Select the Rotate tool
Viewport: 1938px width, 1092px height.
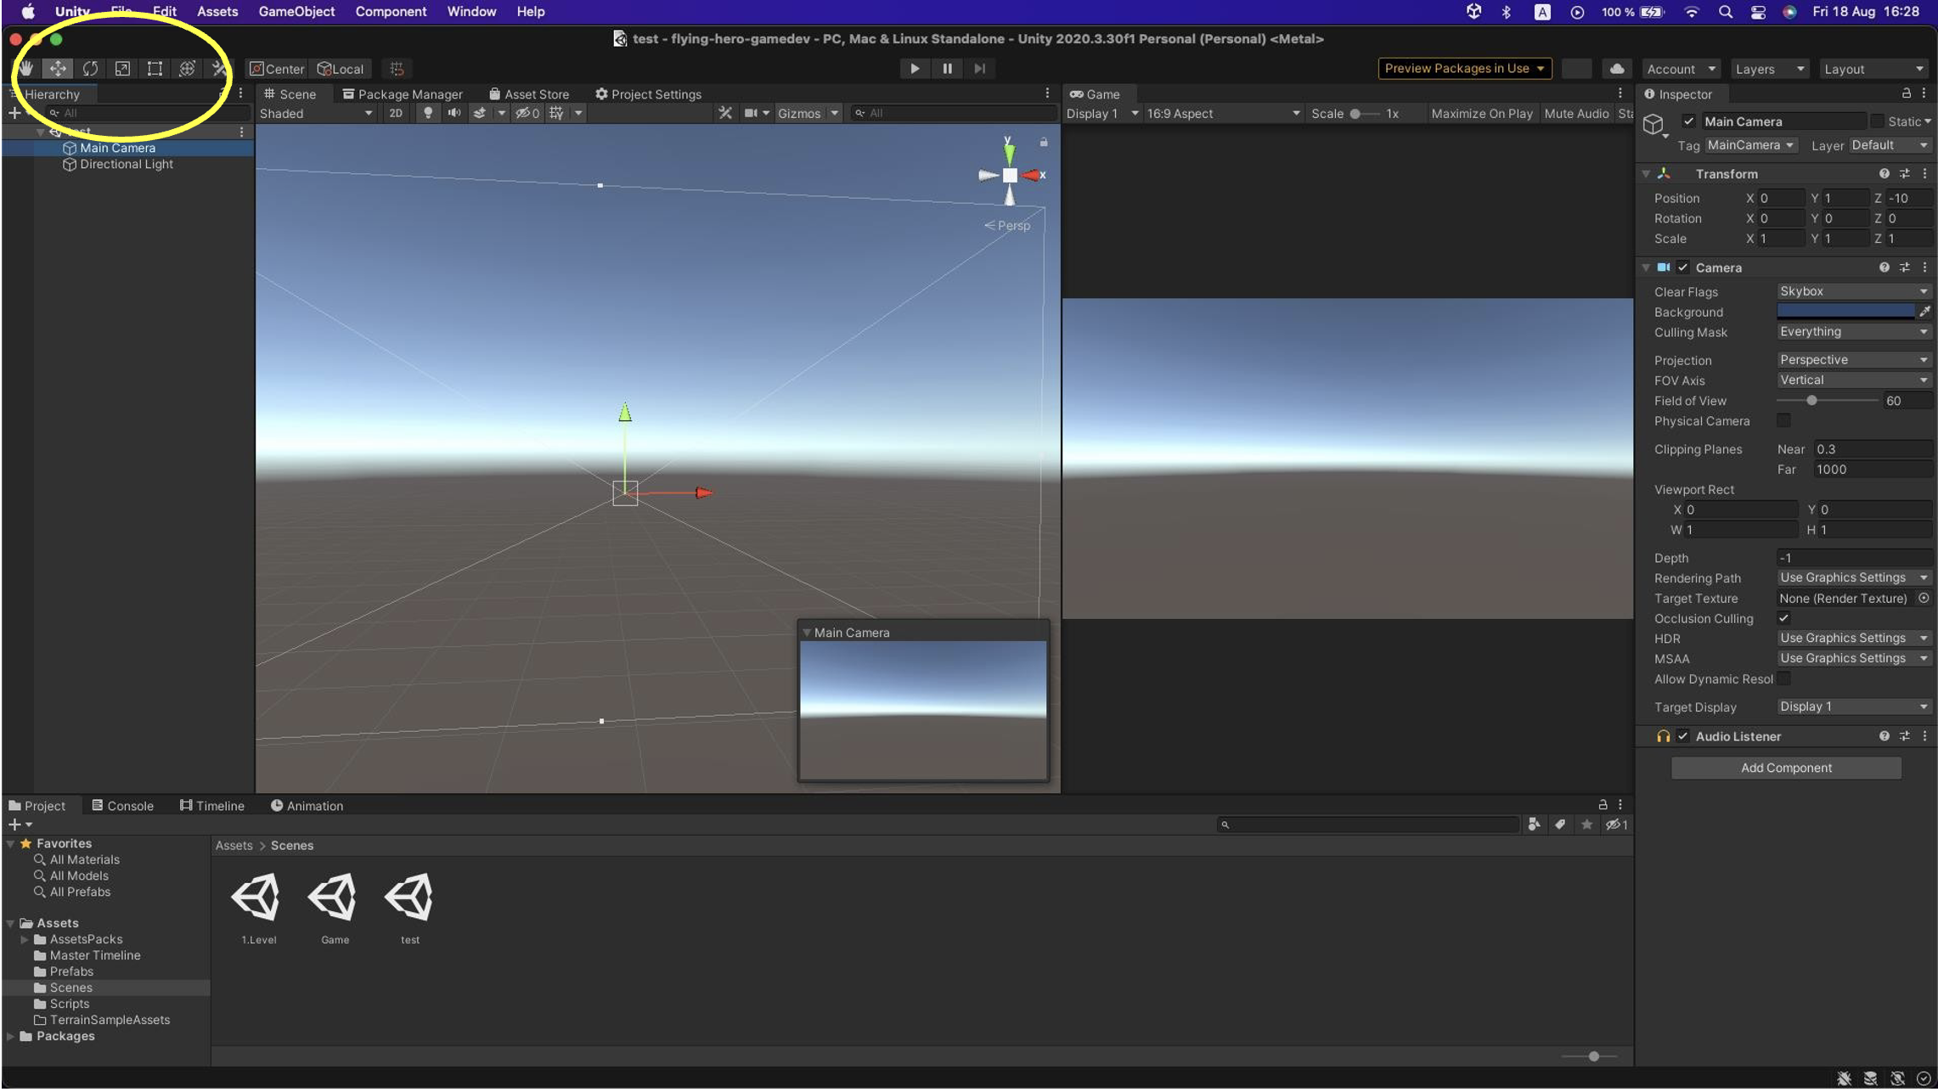[x=90, y=69]
